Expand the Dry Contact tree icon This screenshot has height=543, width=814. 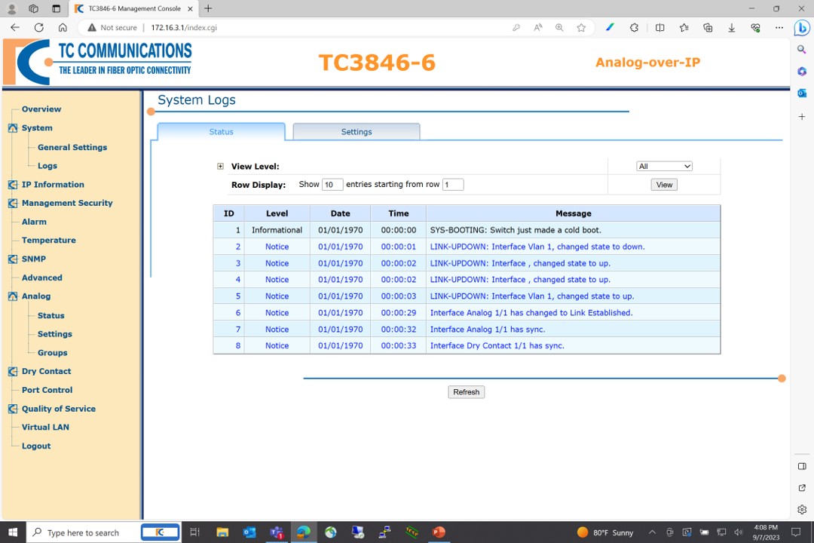[13, 372]
